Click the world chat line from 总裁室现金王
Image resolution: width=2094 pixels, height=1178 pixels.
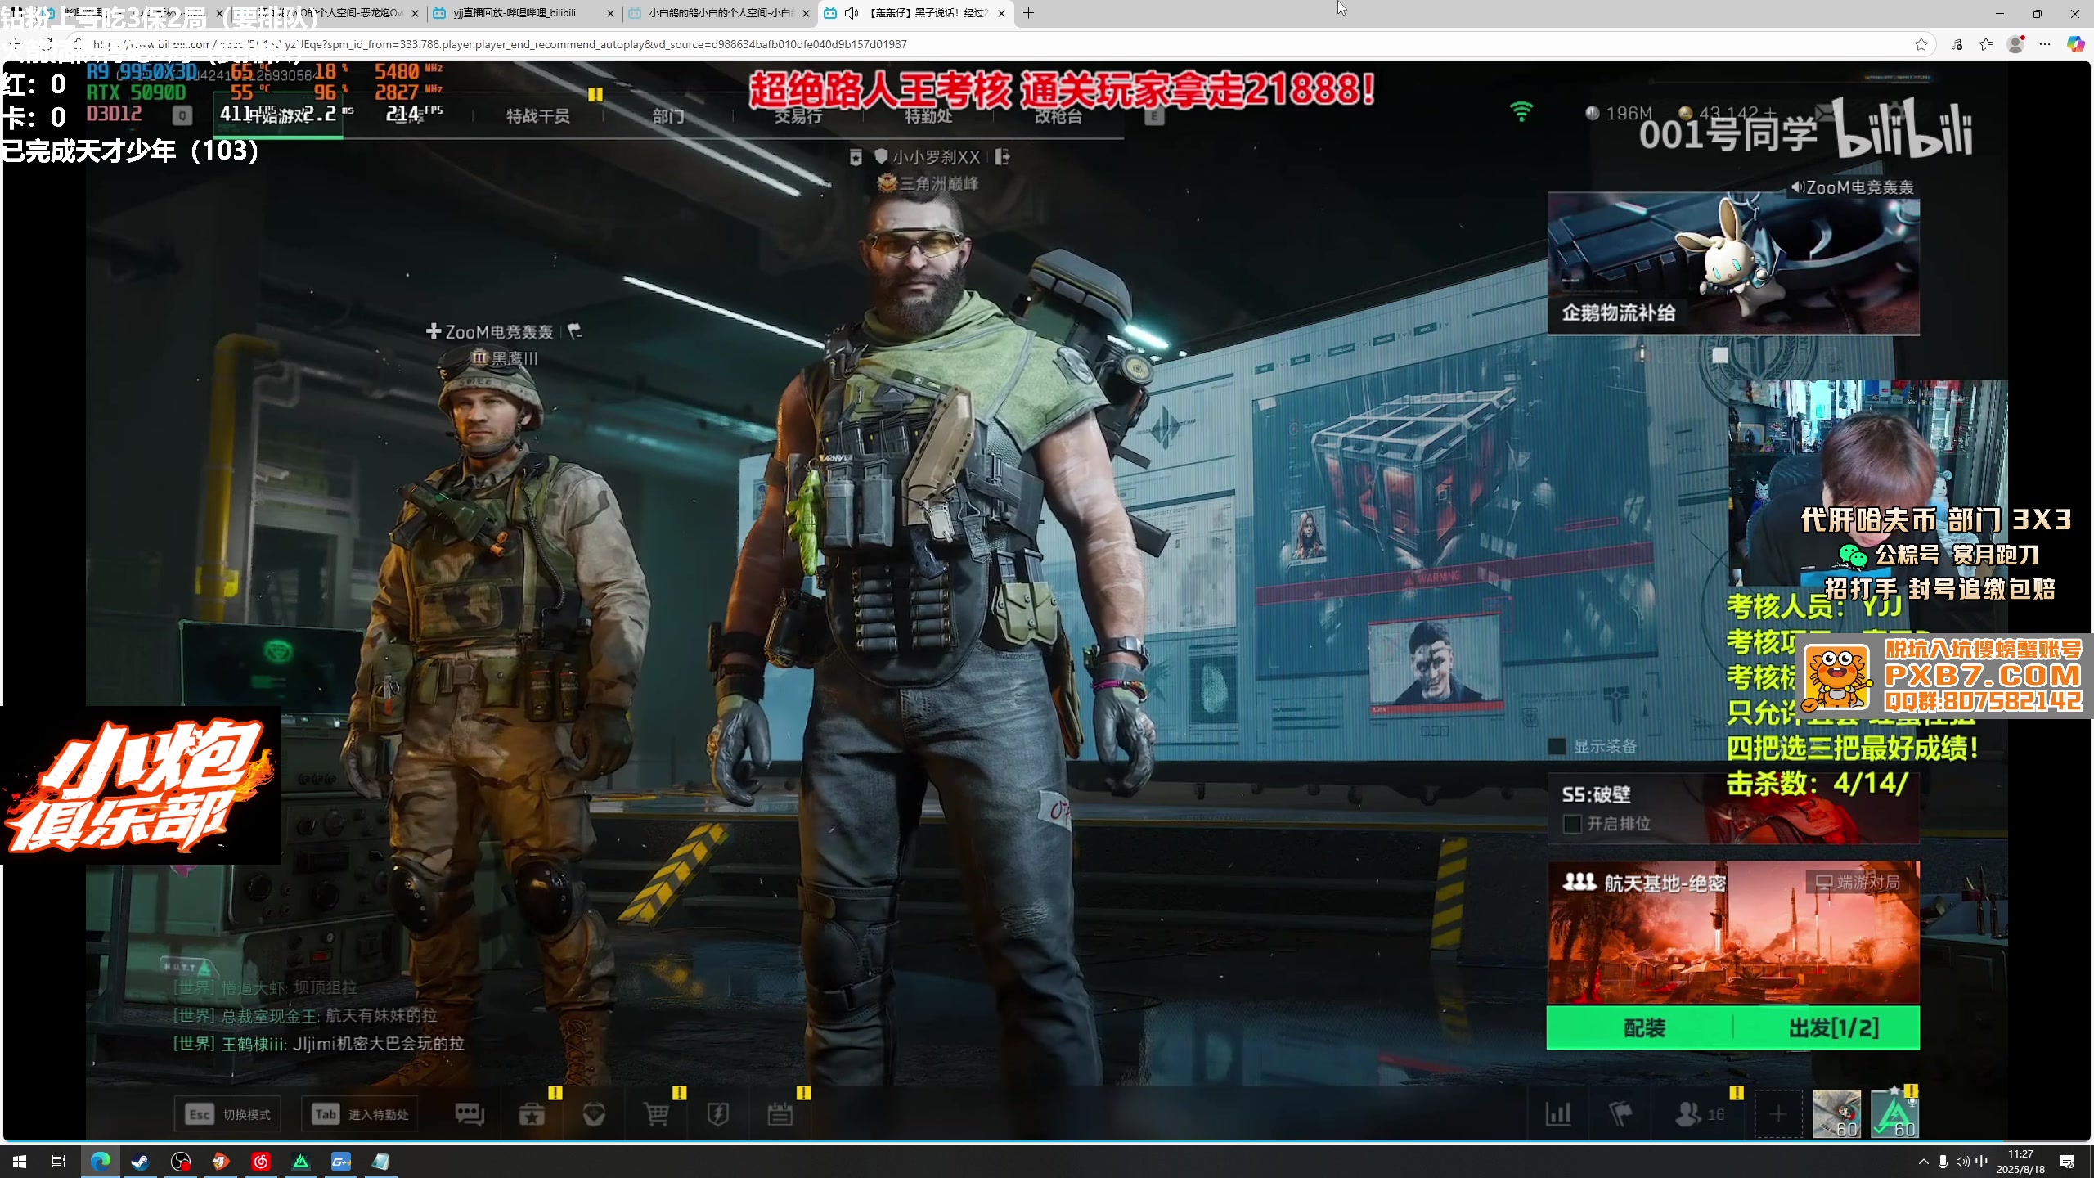tap(304, 1015)
